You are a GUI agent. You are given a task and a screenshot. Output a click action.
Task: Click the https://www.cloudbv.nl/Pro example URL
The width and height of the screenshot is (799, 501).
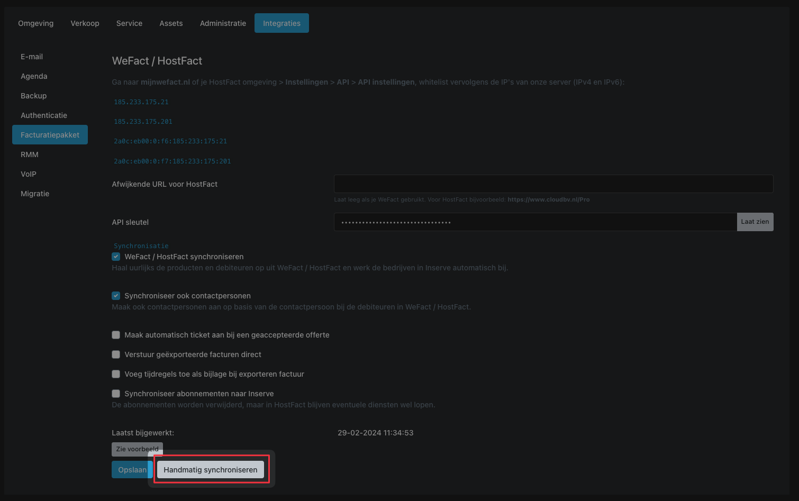point(549,200)
